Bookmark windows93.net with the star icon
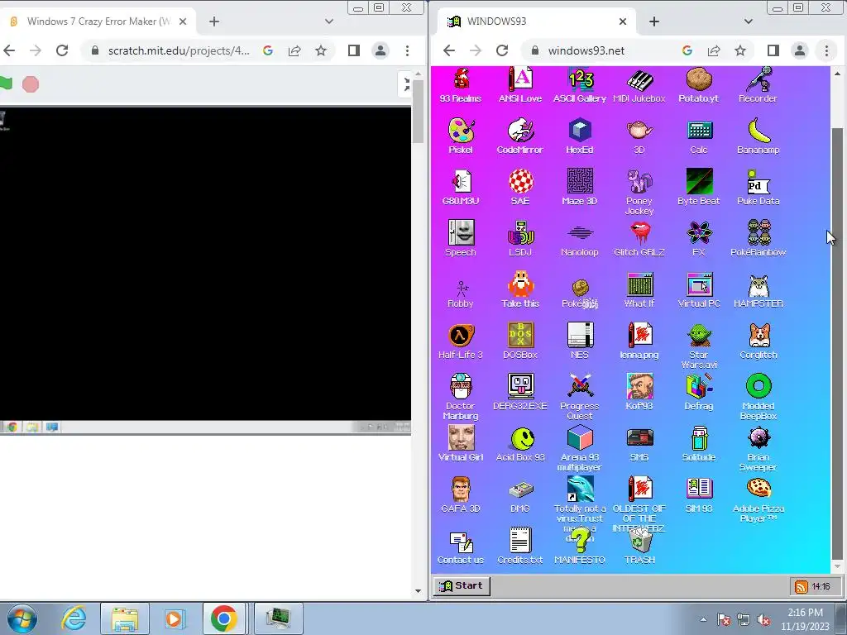Viewport: 847px width, 635px height. pos(740,50)
